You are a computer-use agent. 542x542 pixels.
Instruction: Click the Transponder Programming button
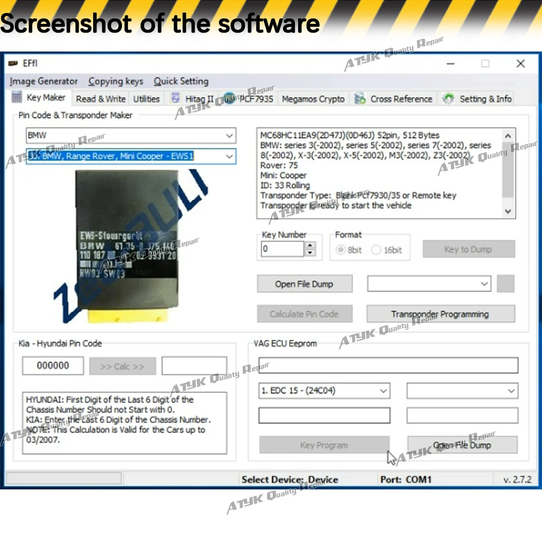pos(441,314)
